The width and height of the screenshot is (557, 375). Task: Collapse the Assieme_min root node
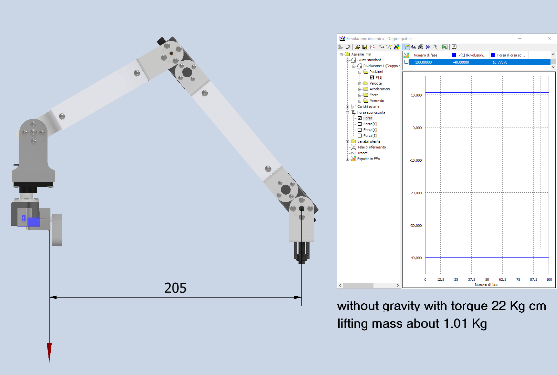(341, 55)
